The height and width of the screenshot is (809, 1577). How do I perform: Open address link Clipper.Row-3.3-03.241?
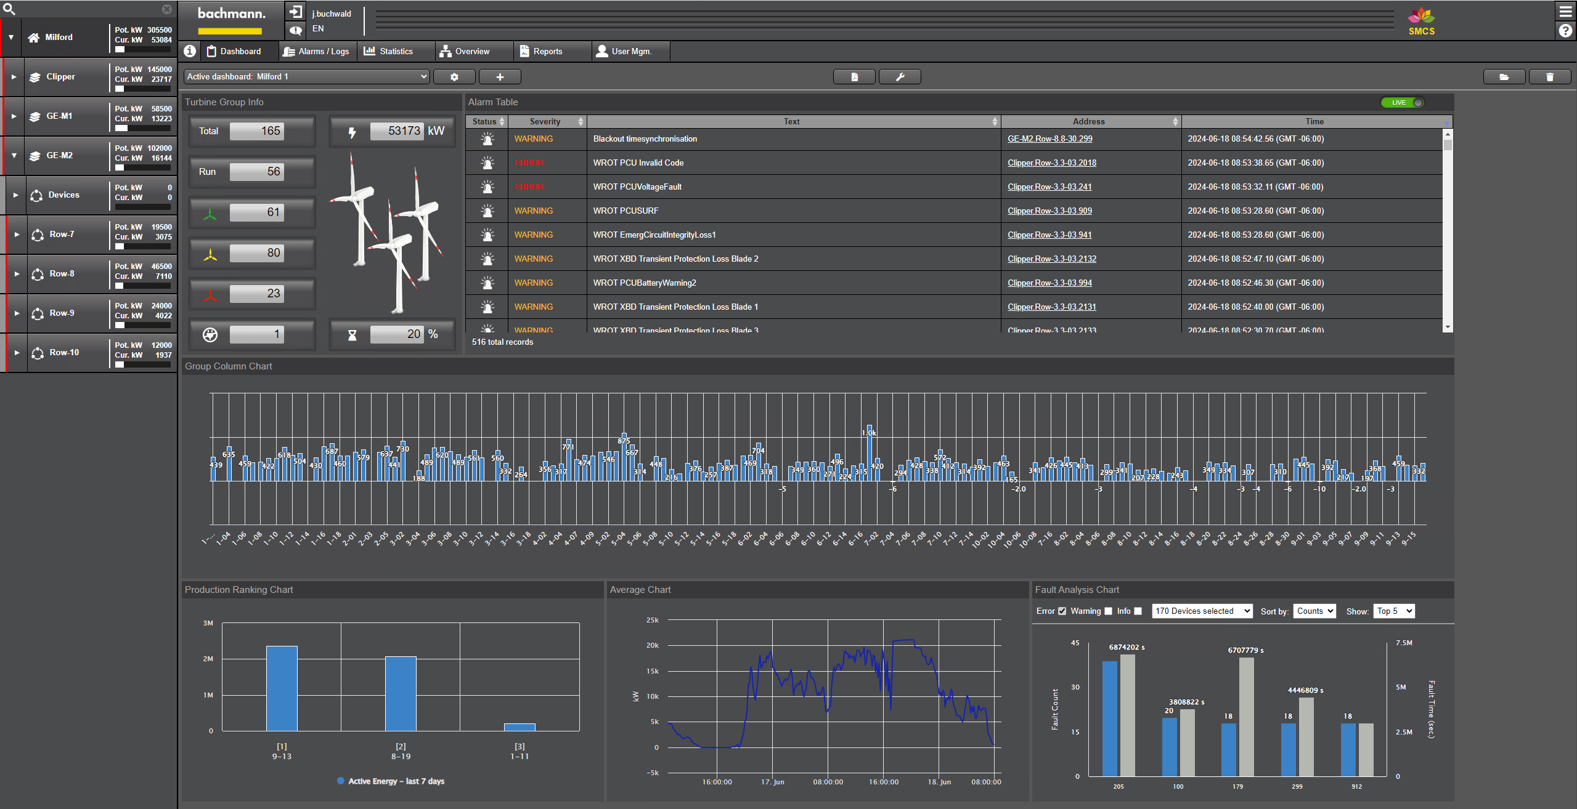tap(1049, 187)
